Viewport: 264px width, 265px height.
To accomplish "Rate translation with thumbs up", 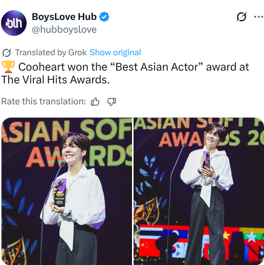I will [95, 102].
